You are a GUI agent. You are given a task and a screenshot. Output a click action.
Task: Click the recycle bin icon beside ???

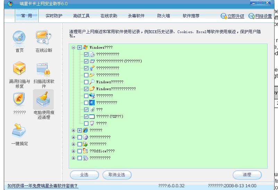pyautogui.click(x=92, y=110)
